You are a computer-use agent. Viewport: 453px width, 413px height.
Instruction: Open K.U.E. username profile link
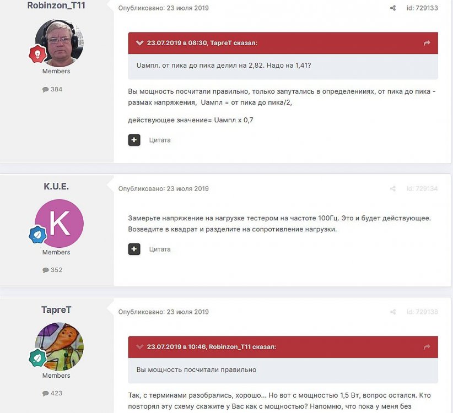pyautogui.click(x=56, y=187)
